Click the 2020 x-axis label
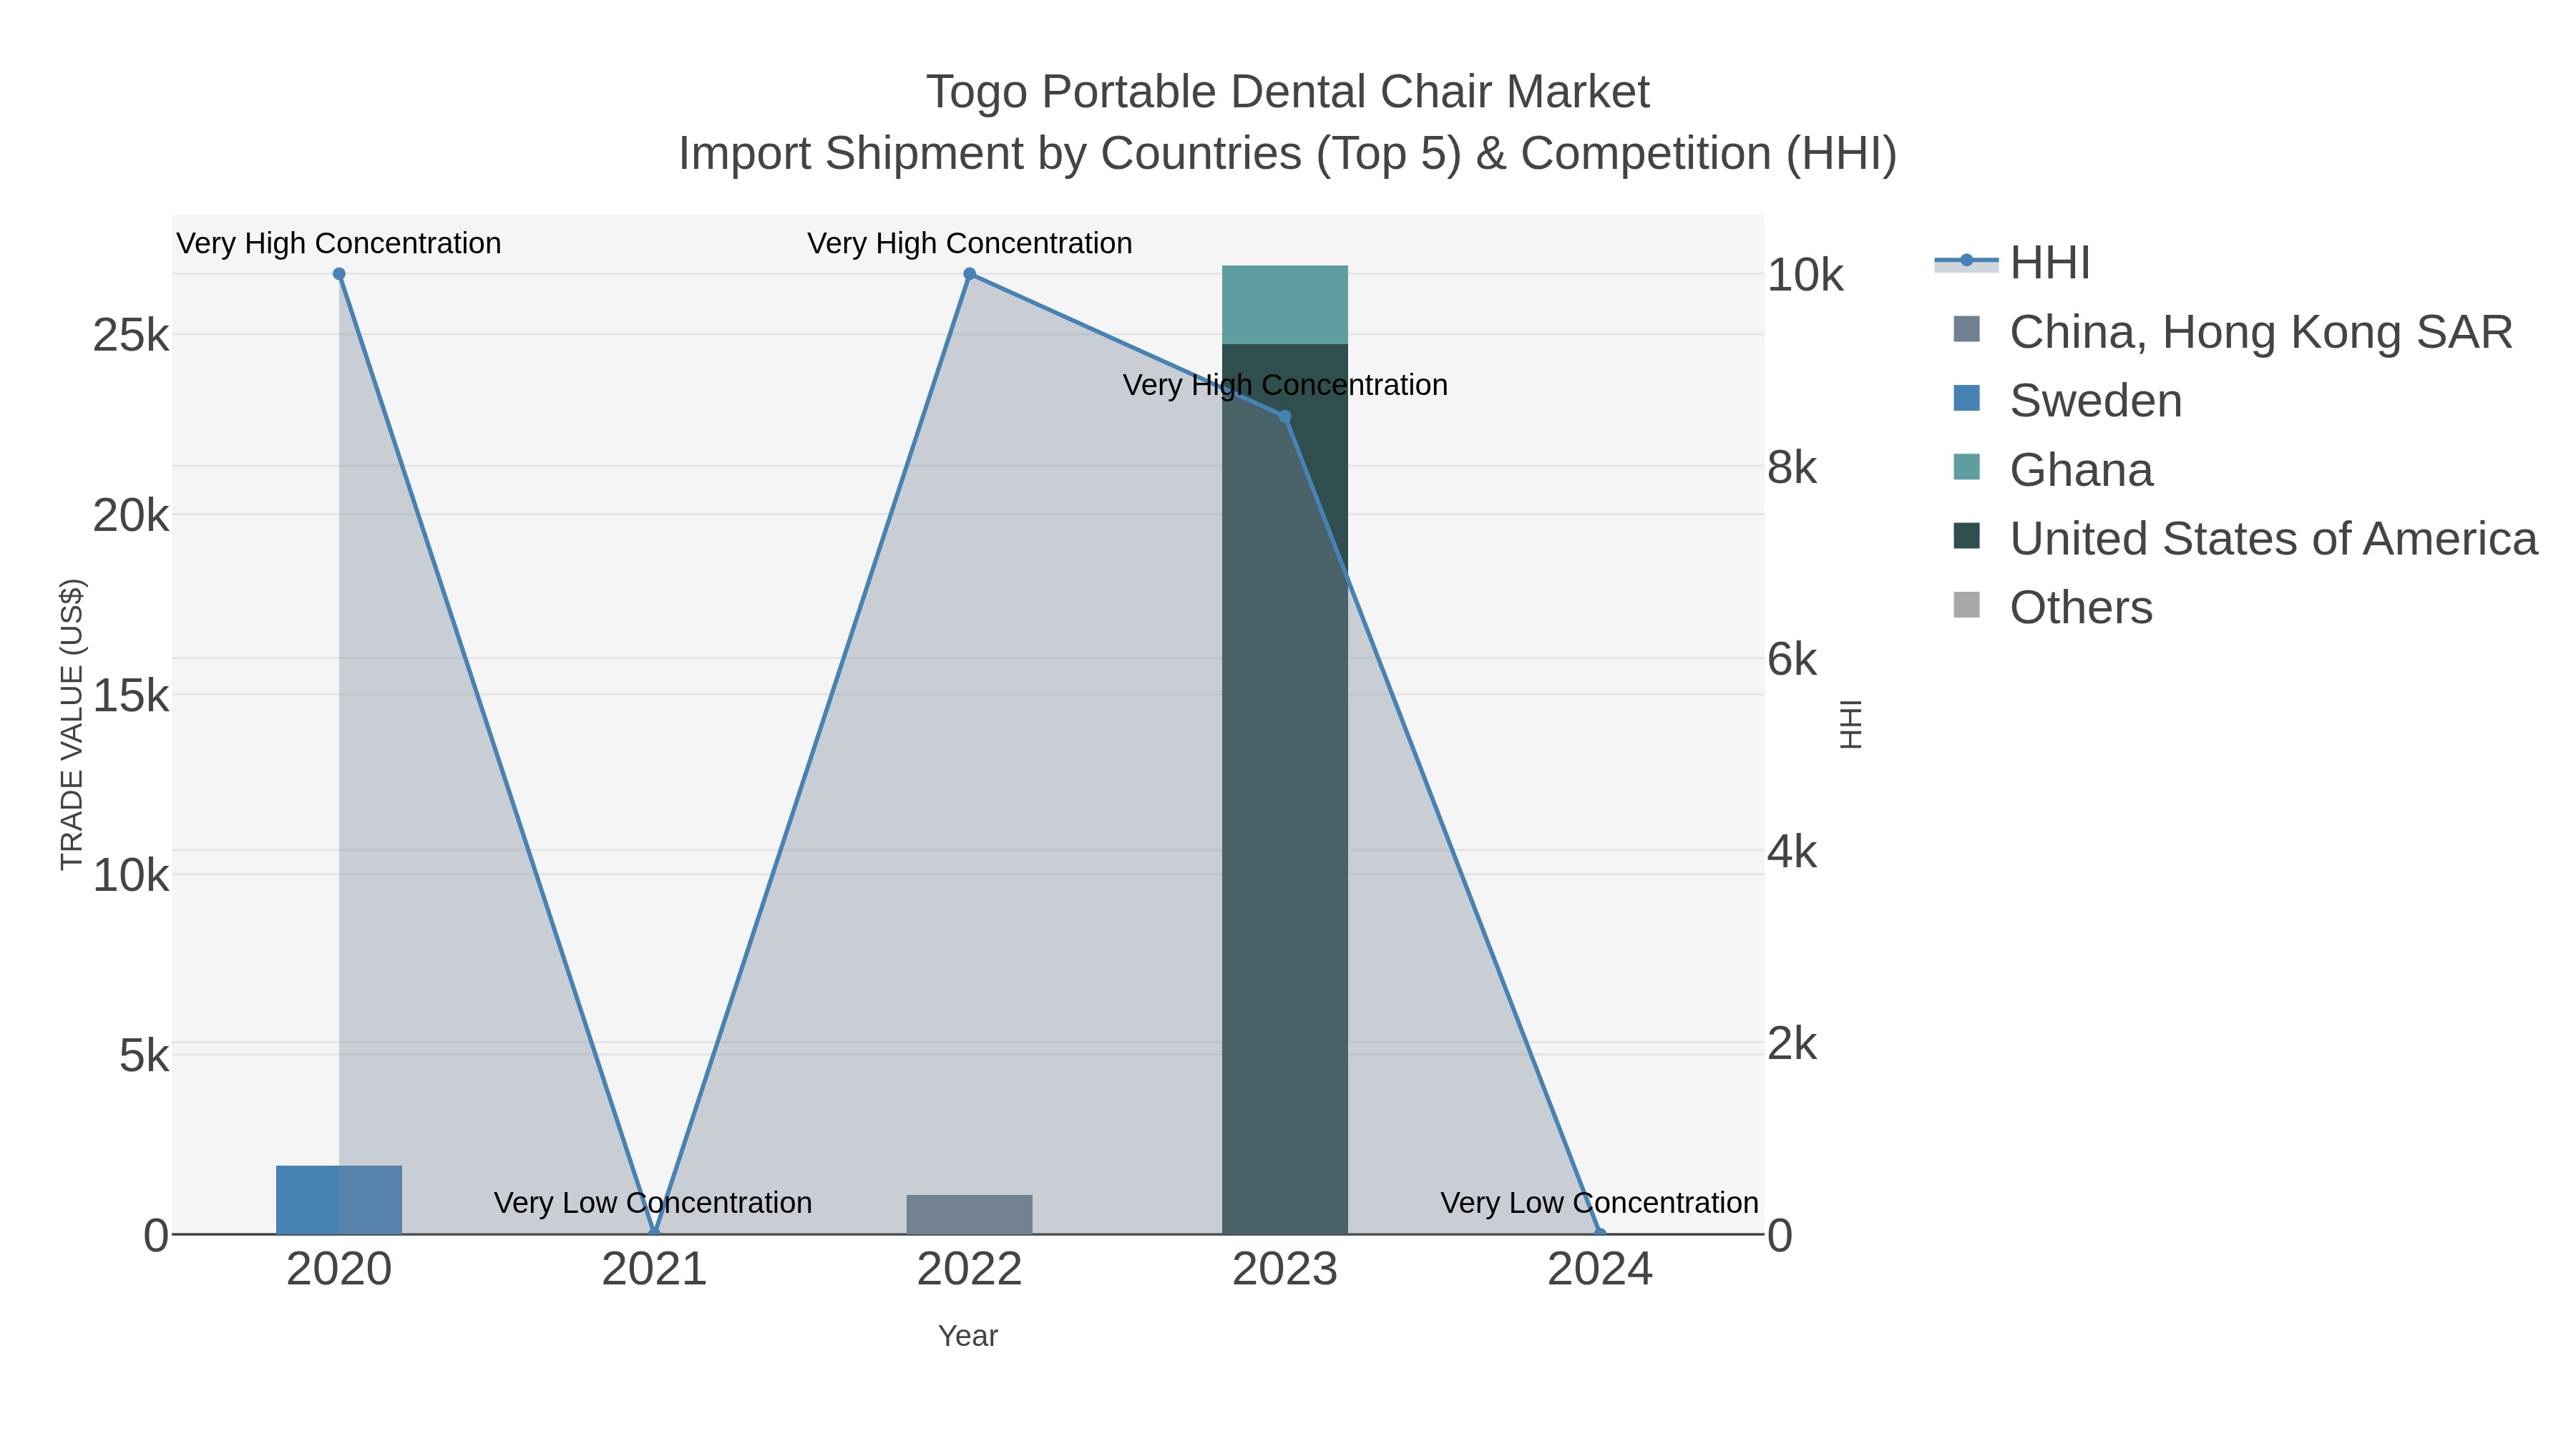 (339, 1270)
